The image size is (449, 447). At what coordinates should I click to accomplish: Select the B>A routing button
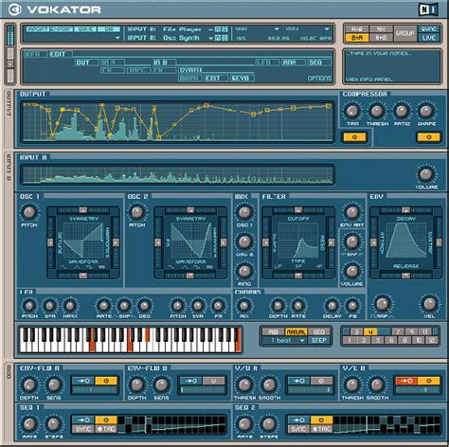click(357, 38)
